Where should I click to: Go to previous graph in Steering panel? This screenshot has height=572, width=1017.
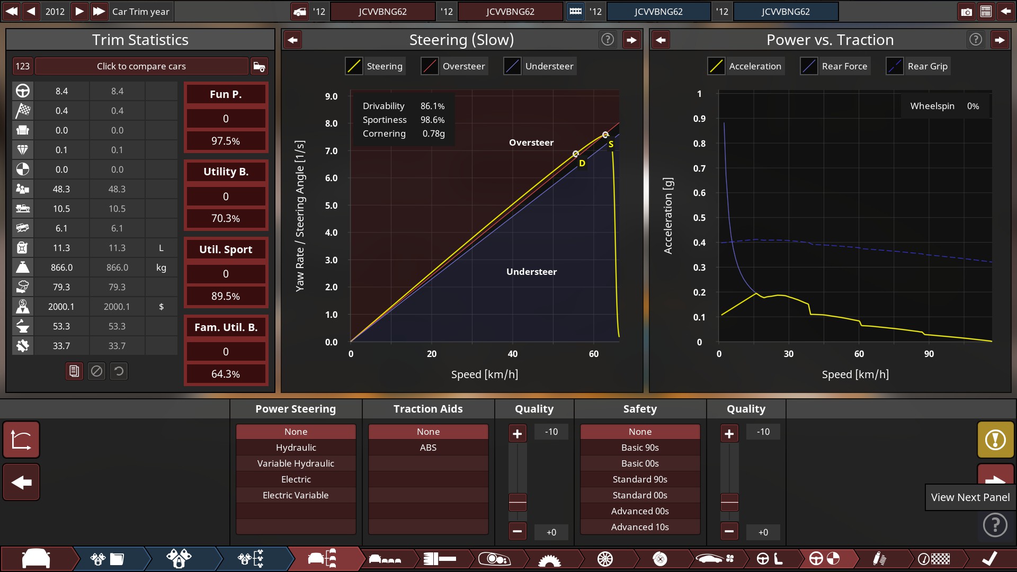292,40
